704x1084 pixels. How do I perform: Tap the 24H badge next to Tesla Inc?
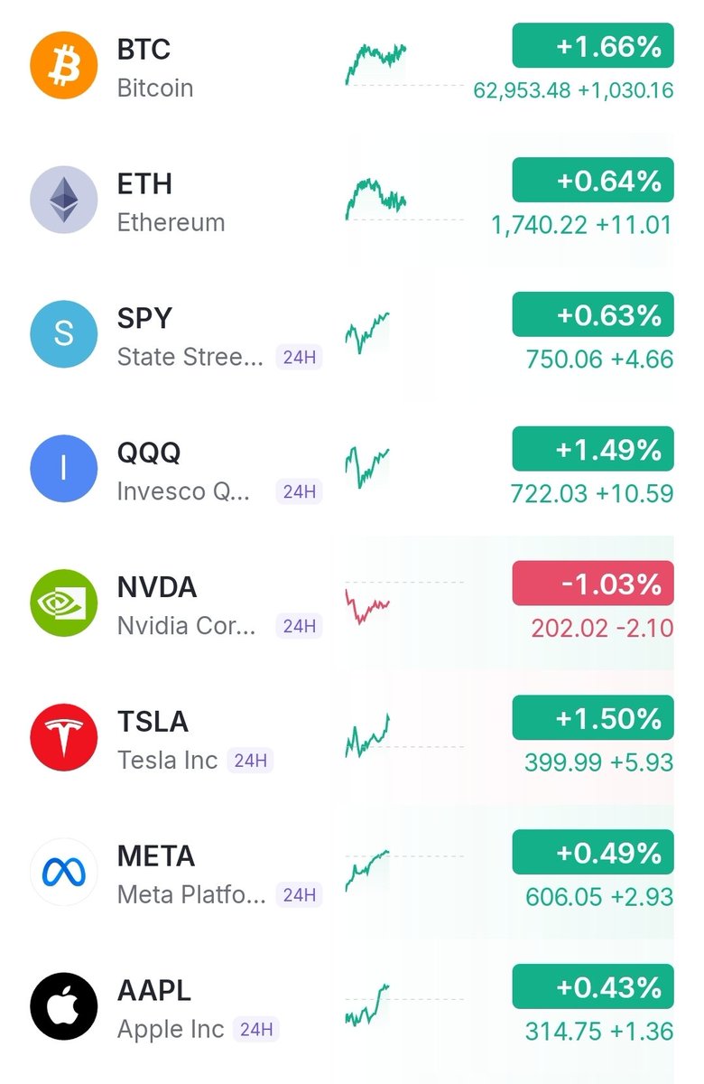[250, 761]
